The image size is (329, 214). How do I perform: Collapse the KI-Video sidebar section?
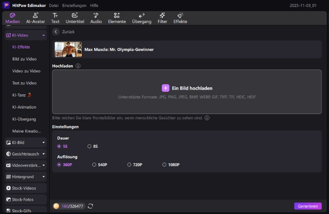point(44,35)
